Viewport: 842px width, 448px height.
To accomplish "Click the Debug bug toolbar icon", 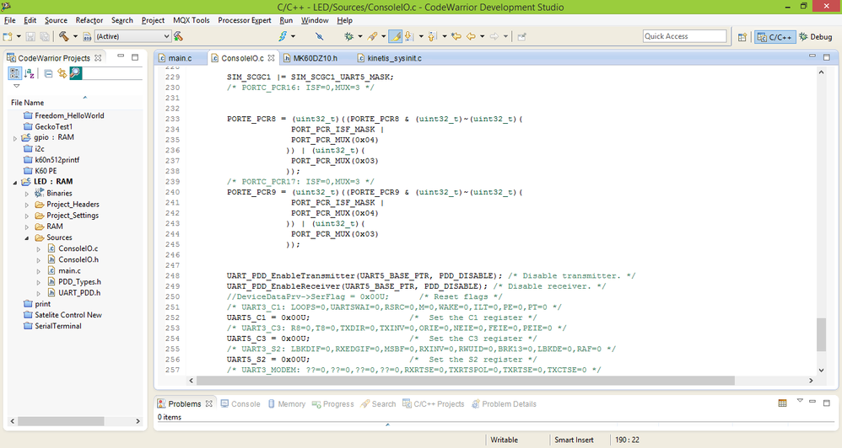I will (x=349, y=36).
